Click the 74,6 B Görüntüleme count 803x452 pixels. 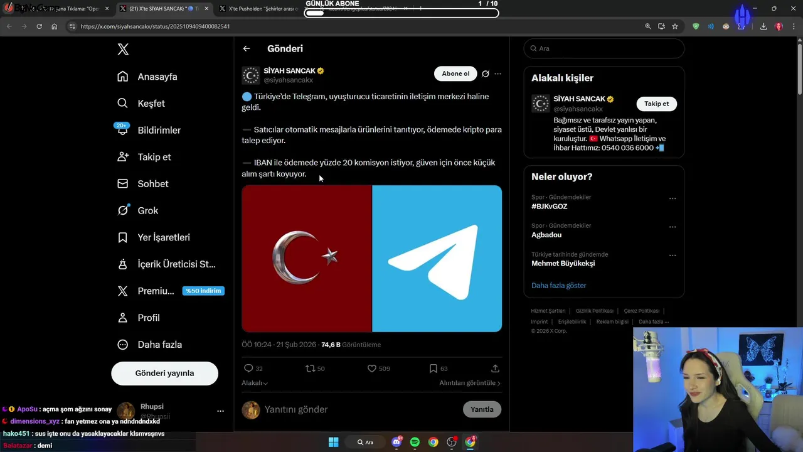tap(351, 345)
